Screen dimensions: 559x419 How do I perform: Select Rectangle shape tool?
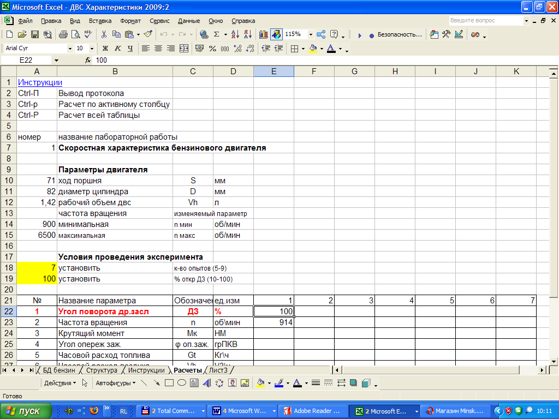pos(169,383)
